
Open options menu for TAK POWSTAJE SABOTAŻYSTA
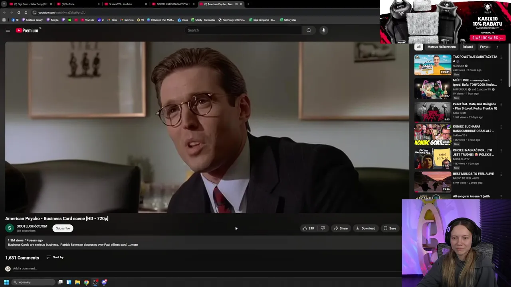tap(501, 57)
